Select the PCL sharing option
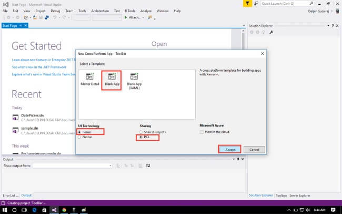Viewport: 342px width, 214px height. (x=145, y=137)
